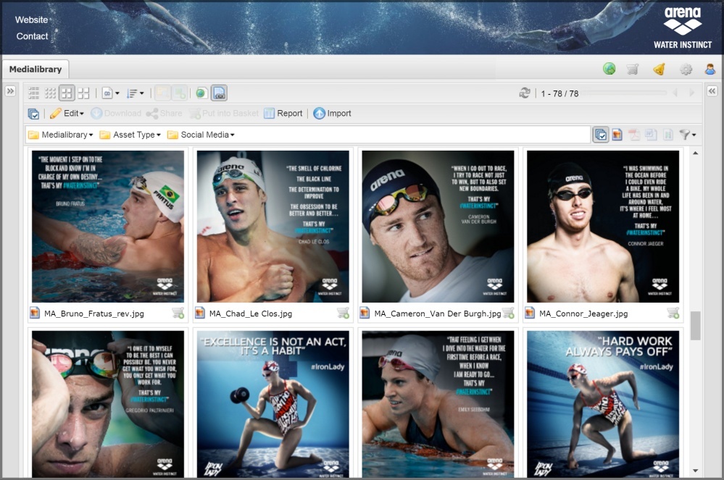
Task: Open the Excellence Is Not An Act thumbnail
Action: (273, 404)
